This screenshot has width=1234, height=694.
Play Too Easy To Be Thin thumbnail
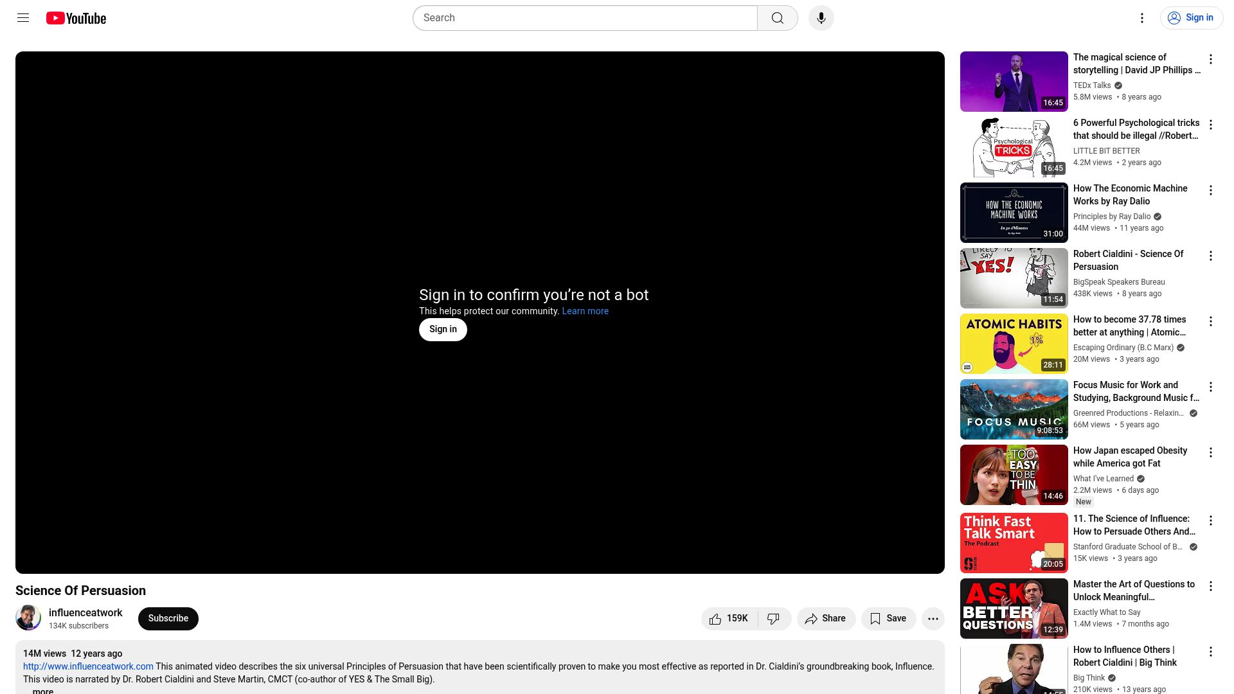[1014, 475]
